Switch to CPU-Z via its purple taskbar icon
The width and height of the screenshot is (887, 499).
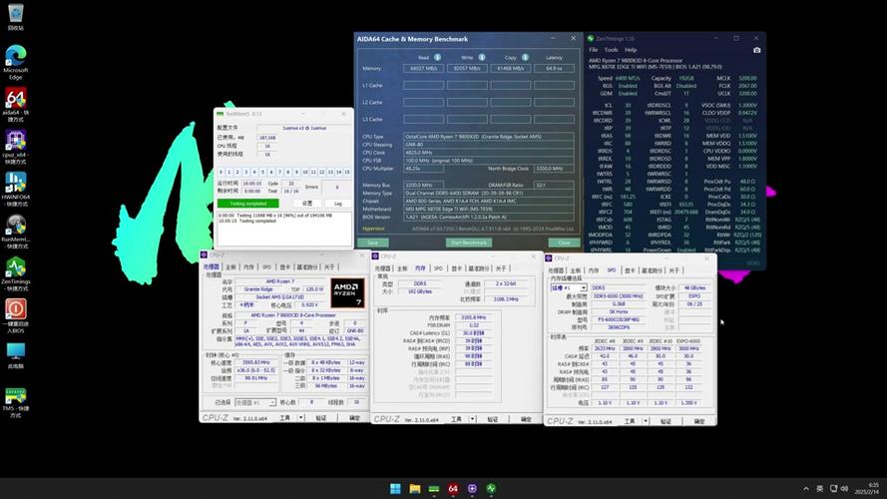[x=472, y=488]
